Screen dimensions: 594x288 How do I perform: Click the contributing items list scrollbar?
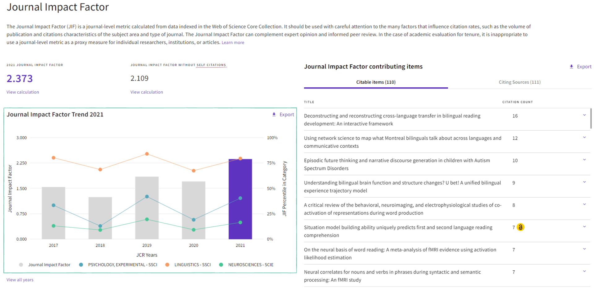(591, 118)
